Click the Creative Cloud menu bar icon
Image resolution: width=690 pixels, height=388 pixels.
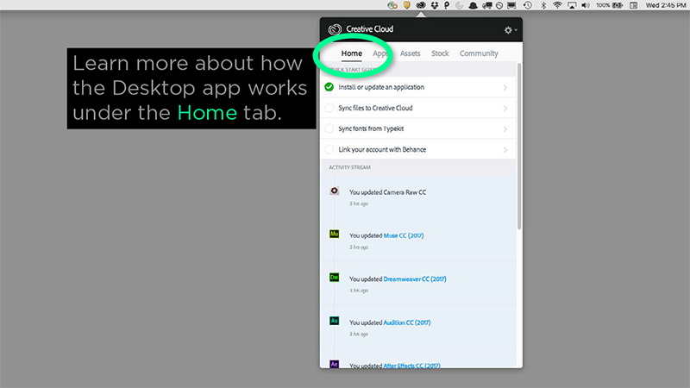[421, 5]
